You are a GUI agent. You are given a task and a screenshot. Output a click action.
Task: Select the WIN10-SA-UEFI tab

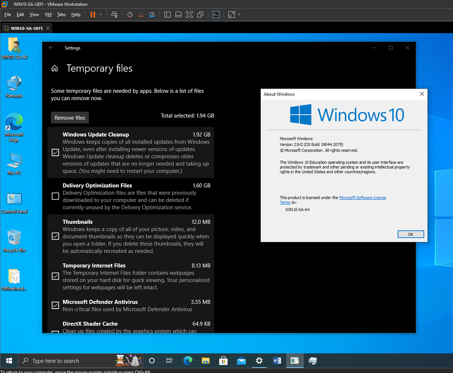click(x=27, y=28)
